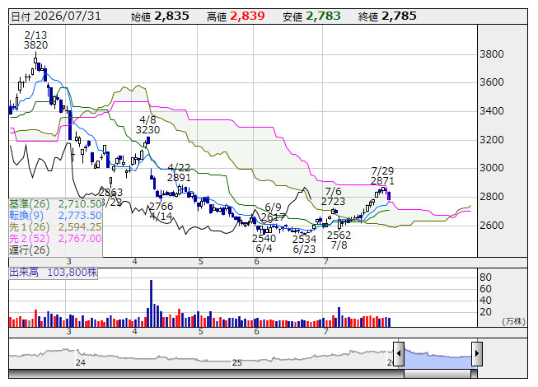The width and height of the screenshot is (538, 387).
Task: Click the 24 year label in overview chart
Action: [x=80, y=362]
